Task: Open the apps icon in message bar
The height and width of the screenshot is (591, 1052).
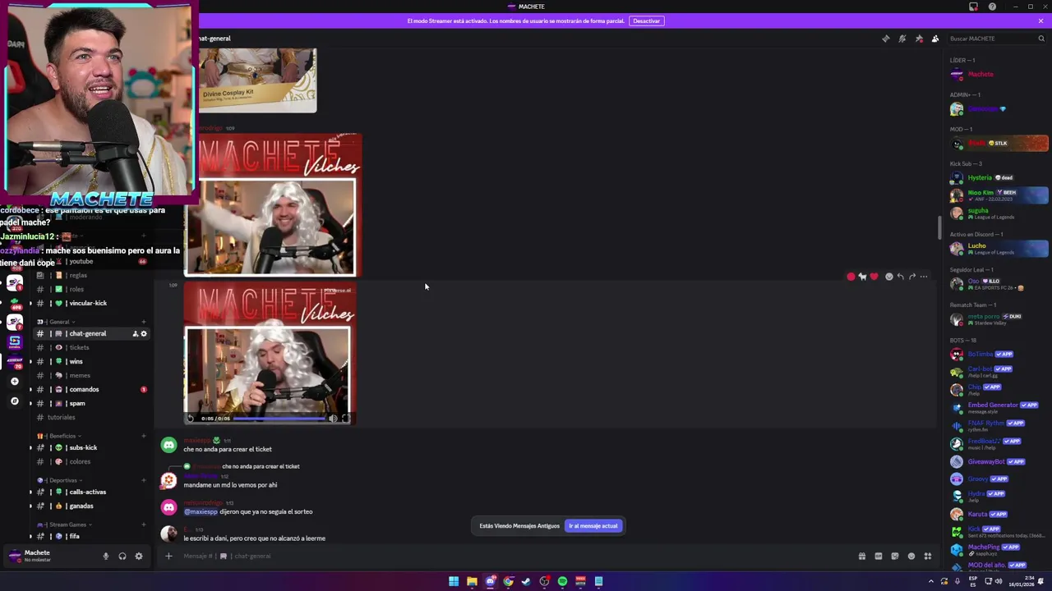Action: [928, 556]
